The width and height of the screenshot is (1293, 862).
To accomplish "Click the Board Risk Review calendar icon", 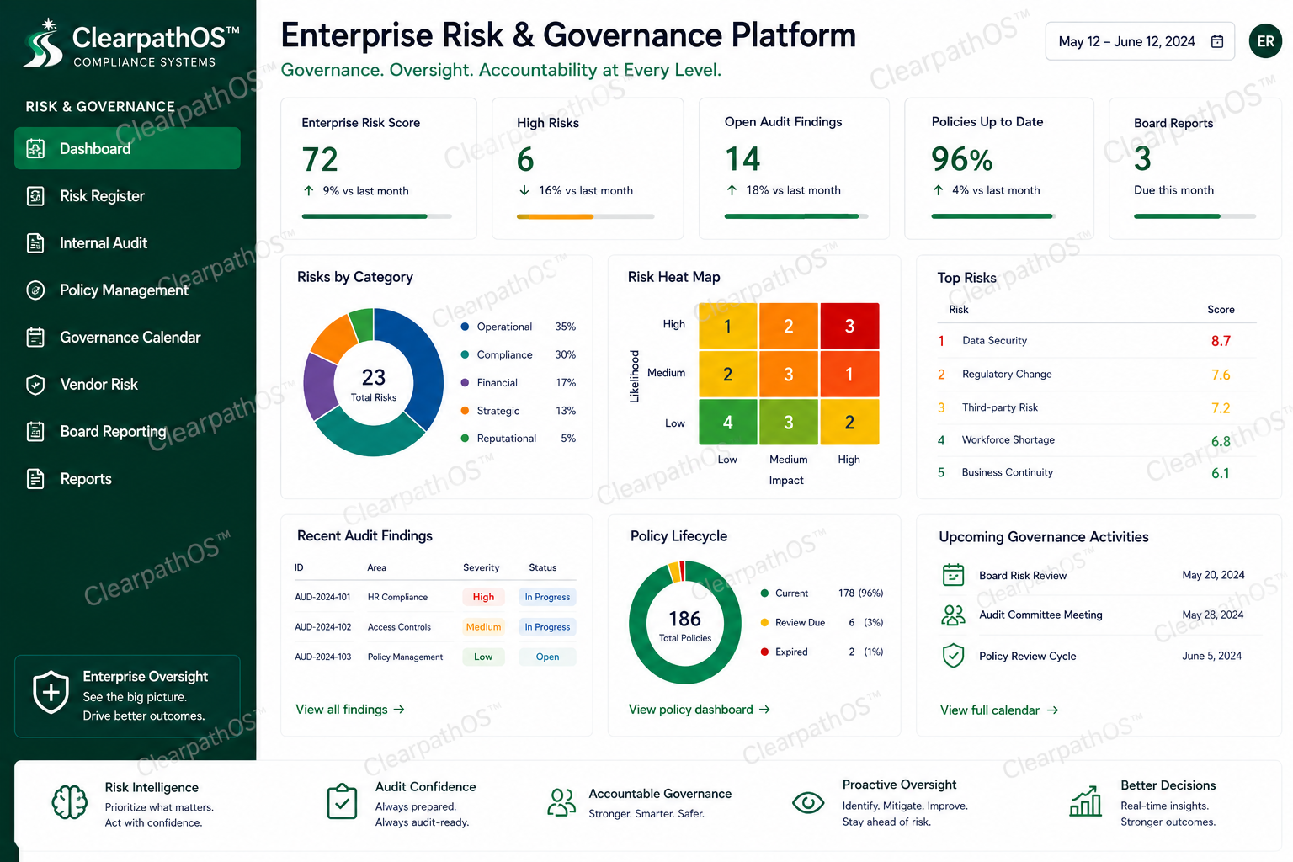I will (953, 575).
